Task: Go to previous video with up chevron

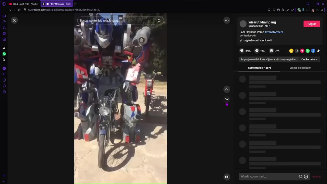Action: coord(227,89)
